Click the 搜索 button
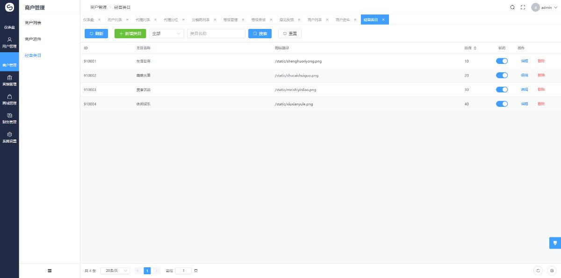Image resolution: width=561 pixels, height=278 pixels. pos(260,34)
